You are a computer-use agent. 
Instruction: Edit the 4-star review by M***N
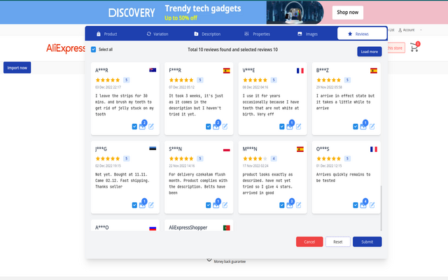point(299,205)
